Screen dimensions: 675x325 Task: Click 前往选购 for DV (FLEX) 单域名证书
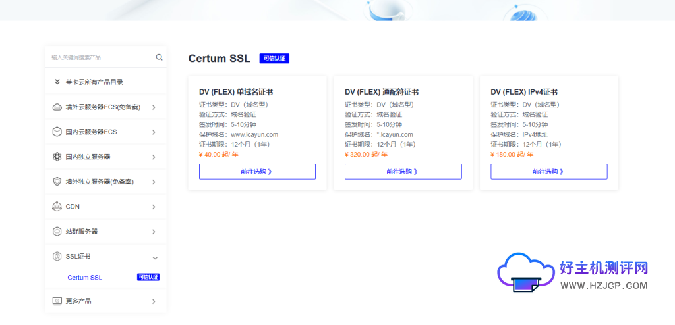coord(257,172)
